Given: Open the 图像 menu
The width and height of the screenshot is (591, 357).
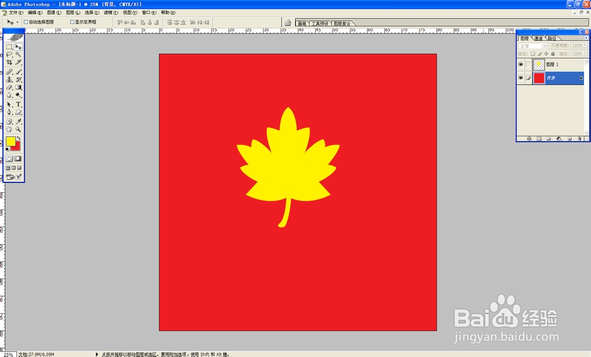Looking at the screenshot, I should click(x=54, y=13).
